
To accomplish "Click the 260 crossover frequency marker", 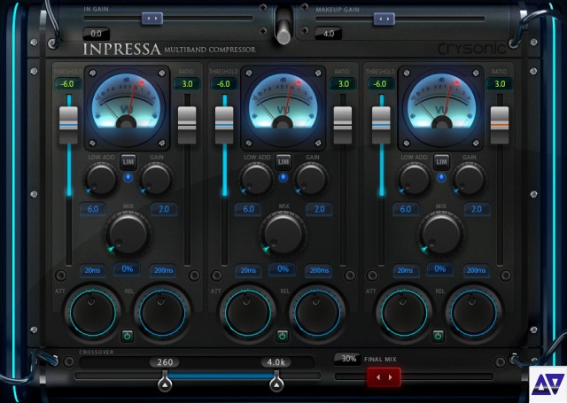I will (164, 382).
